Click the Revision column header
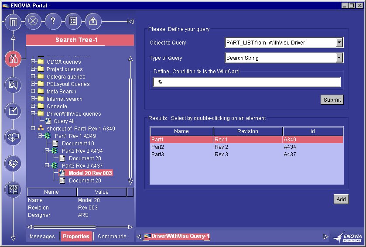This screenshot has width=366, height=247. [x=248, y=131]
